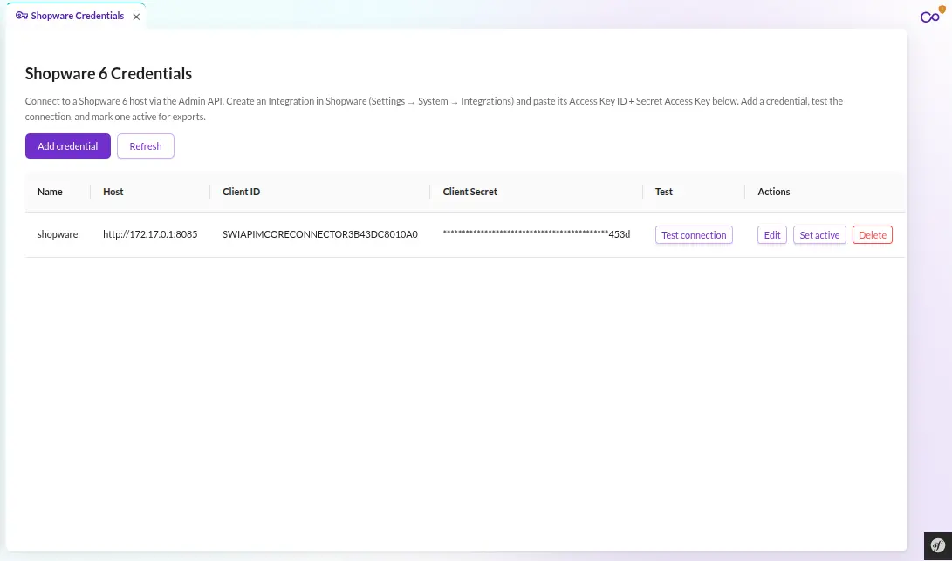Set the shopware credential active
952x561 pixels.
819,235
